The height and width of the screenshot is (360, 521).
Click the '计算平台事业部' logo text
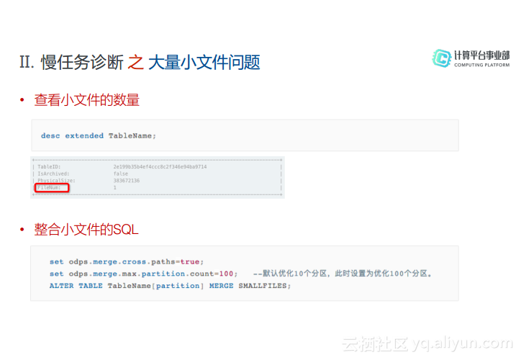(x=482, y=55)
